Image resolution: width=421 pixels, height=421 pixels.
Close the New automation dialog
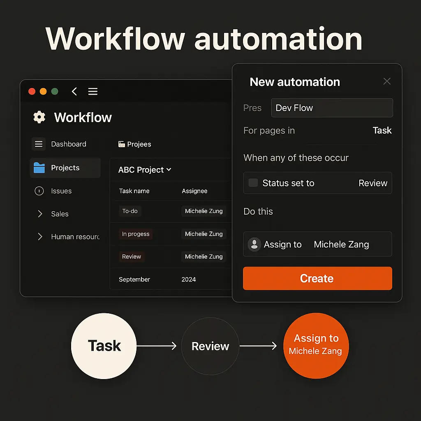(387, 81)
